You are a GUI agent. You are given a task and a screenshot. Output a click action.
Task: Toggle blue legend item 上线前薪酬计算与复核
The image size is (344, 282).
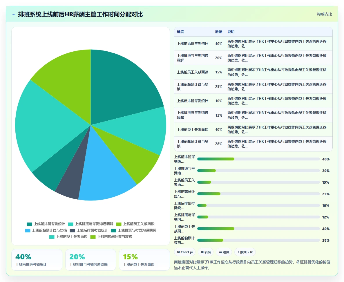46,230
